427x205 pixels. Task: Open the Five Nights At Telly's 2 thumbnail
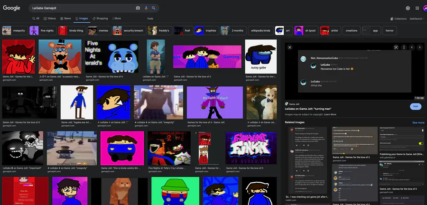click(x=169, y=148)
